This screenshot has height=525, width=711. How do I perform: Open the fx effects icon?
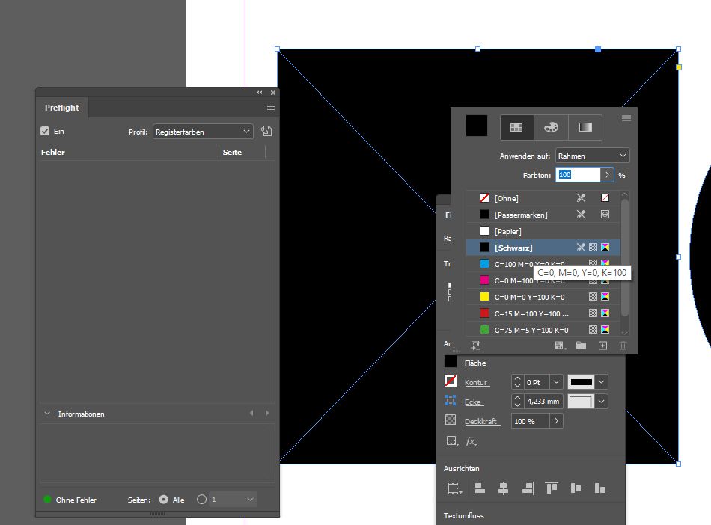(x=471, y=441)
